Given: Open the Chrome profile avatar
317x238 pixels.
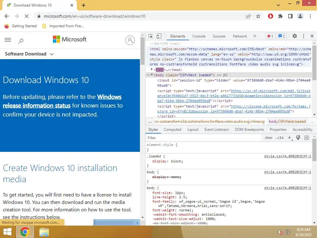Looking at the screenshot, I should tap(300, 16).
